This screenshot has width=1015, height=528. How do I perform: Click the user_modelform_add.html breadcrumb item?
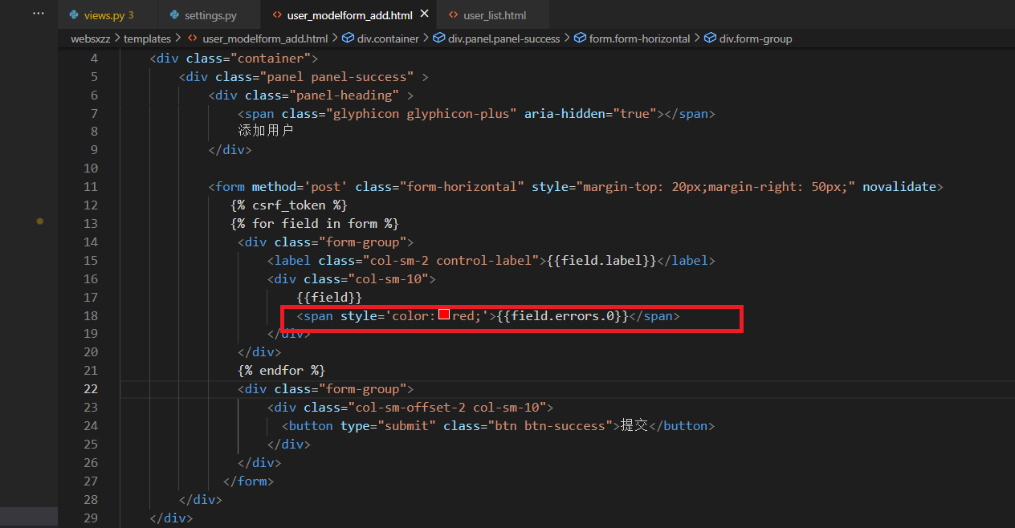point(265,39)
